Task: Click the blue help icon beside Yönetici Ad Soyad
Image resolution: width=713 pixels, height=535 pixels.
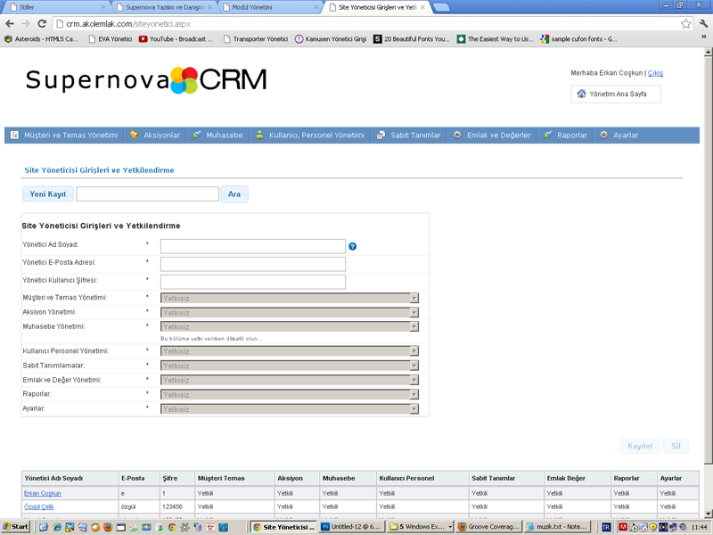Action: [352, 247]
